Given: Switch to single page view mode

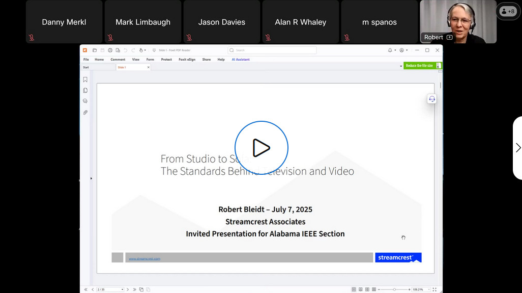Looking at the screenshot, I should pos(354,289).
